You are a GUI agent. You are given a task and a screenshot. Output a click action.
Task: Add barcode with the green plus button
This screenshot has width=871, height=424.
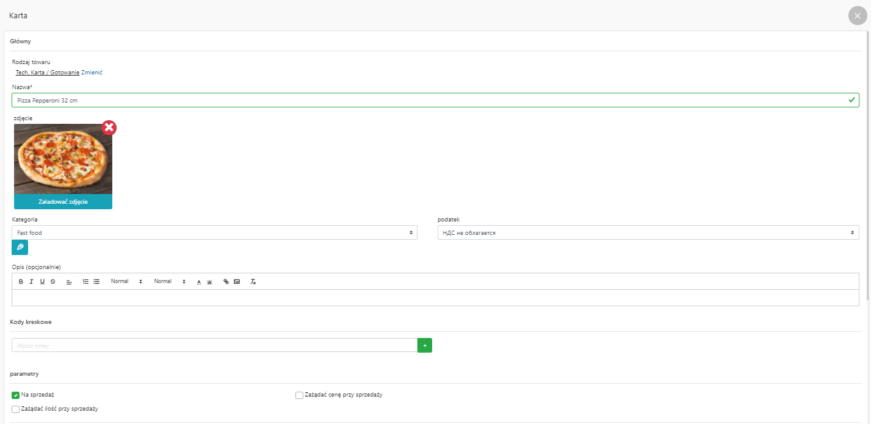click(x=424, y=345)
